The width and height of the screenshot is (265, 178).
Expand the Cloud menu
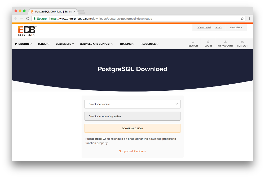tap(44, 44)
